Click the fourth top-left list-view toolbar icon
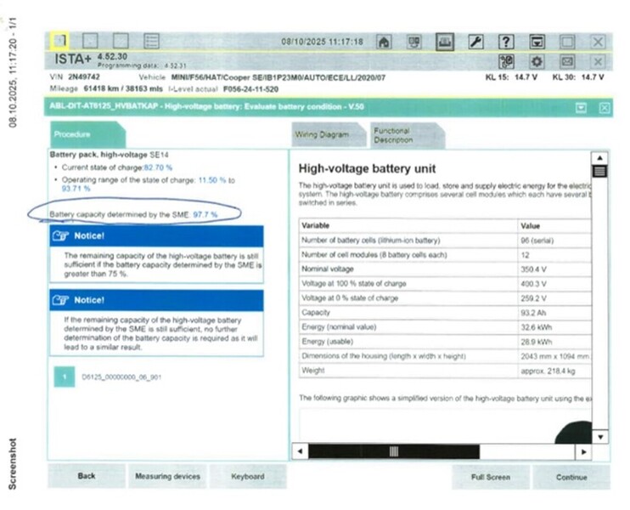The image size is (630, 510). pyautogui.click(x=152, y=40)
